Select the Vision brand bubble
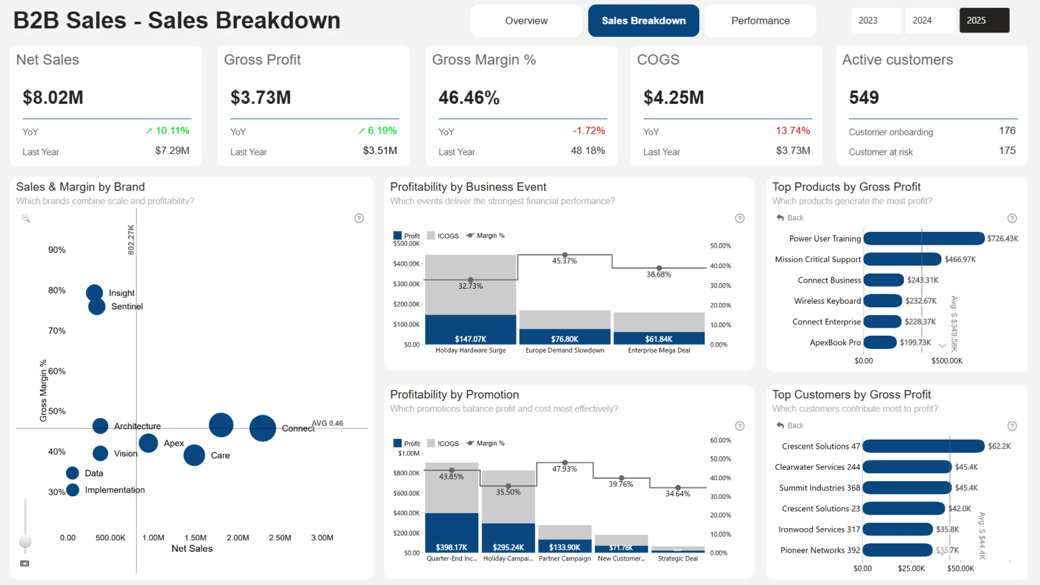This screenshot has width=1040, height=585. [100, 453]
